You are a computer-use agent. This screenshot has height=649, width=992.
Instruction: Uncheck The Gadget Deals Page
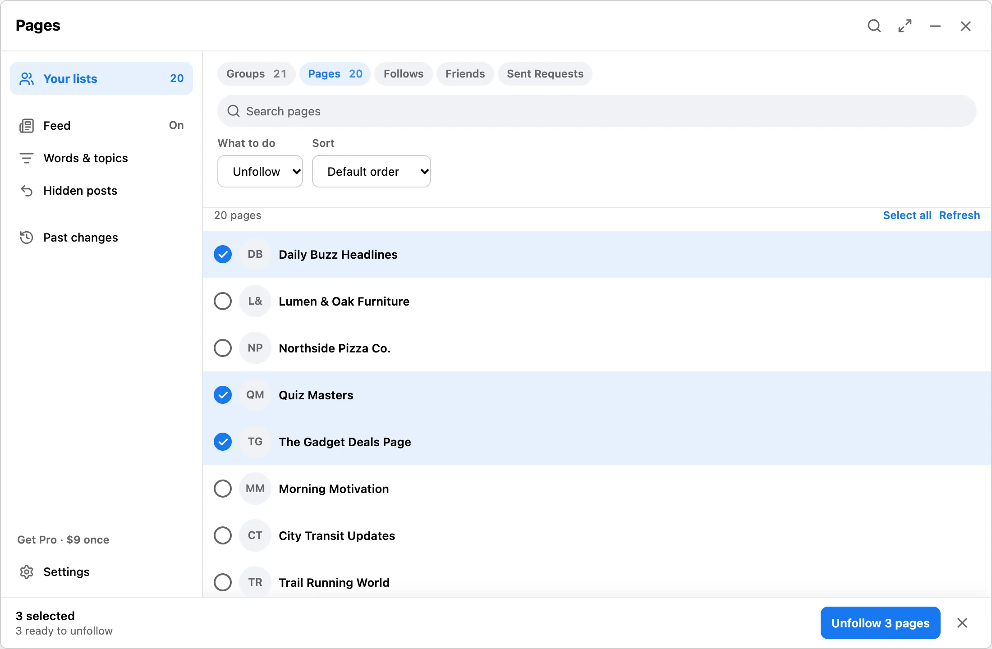pos(223,442)
